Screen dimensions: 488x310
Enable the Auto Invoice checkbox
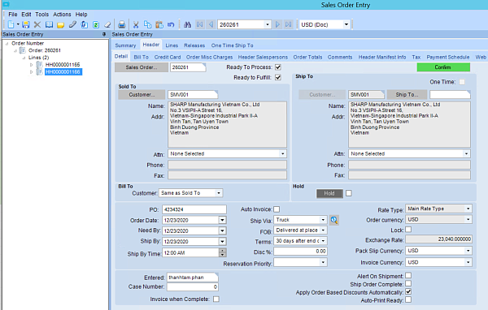point(277,209)
